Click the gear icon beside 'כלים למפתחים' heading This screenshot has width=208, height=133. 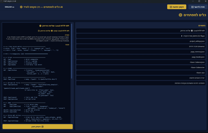(x=180, y=15)
